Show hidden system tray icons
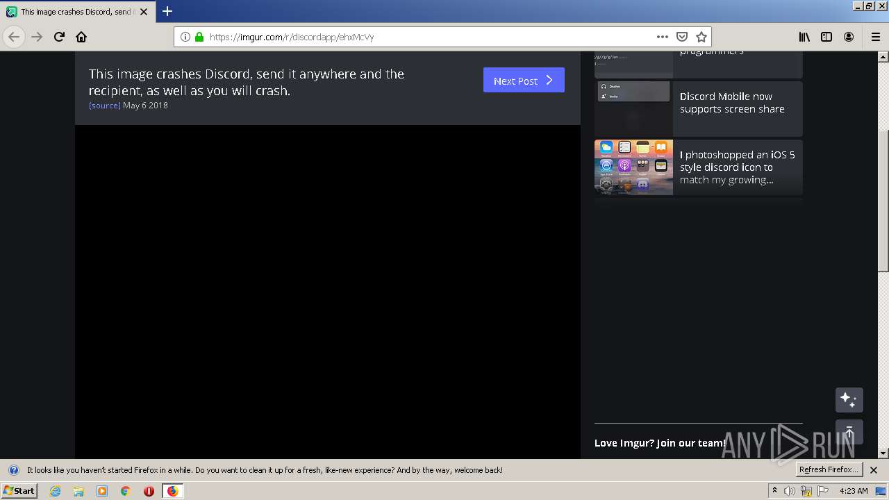The image size is (889, 500). pos(774,491)
